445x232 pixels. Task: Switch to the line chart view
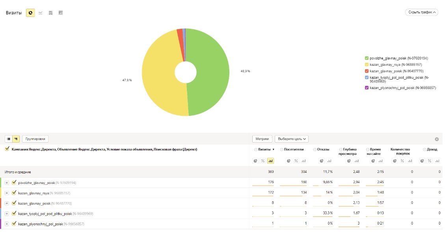41,13
